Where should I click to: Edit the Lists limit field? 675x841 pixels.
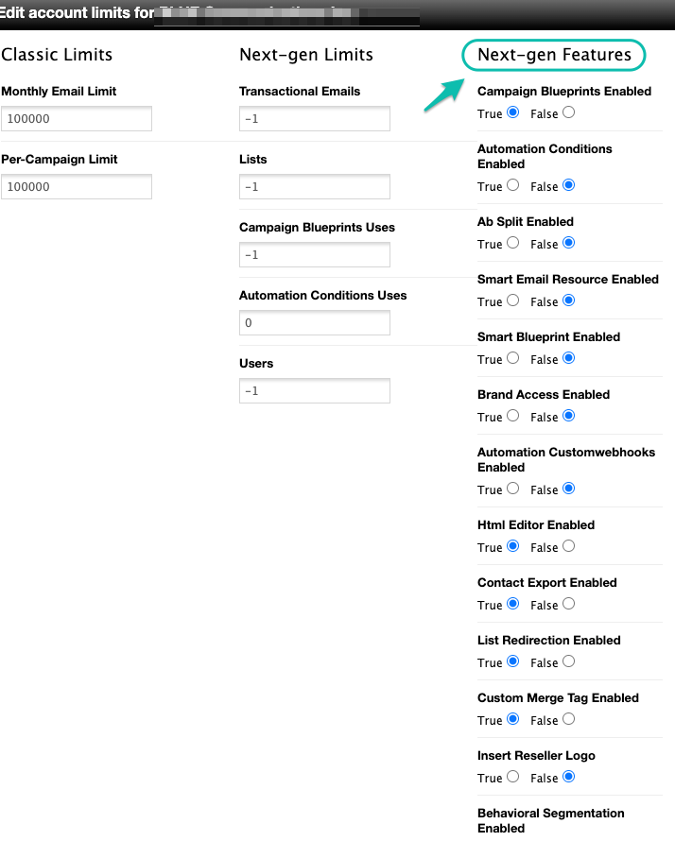click(315, 187)
